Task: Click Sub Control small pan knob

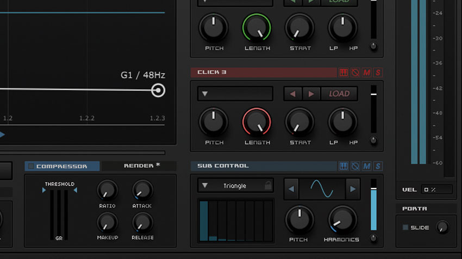Action: tap(373, 237)
